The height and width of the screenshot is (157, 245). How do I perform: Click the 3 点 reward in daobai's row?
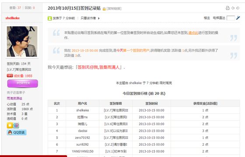(205, 131)
